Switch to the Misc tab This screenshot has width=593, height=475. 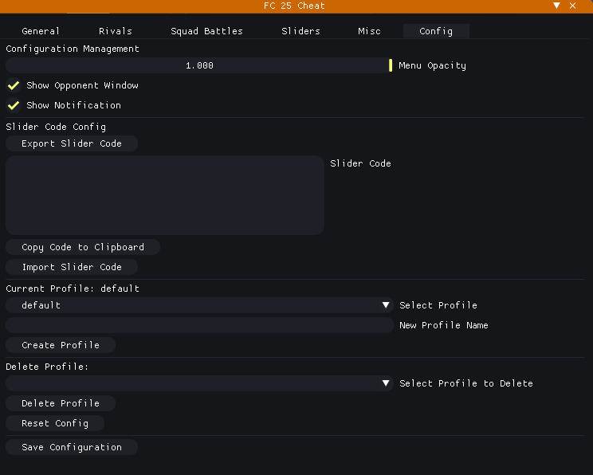(369, 31)
